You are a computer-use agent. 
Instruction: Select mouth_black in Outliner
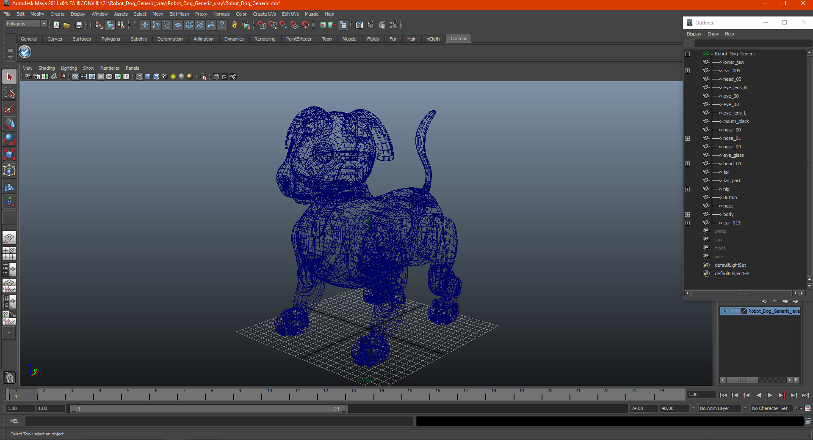point(736,121)
